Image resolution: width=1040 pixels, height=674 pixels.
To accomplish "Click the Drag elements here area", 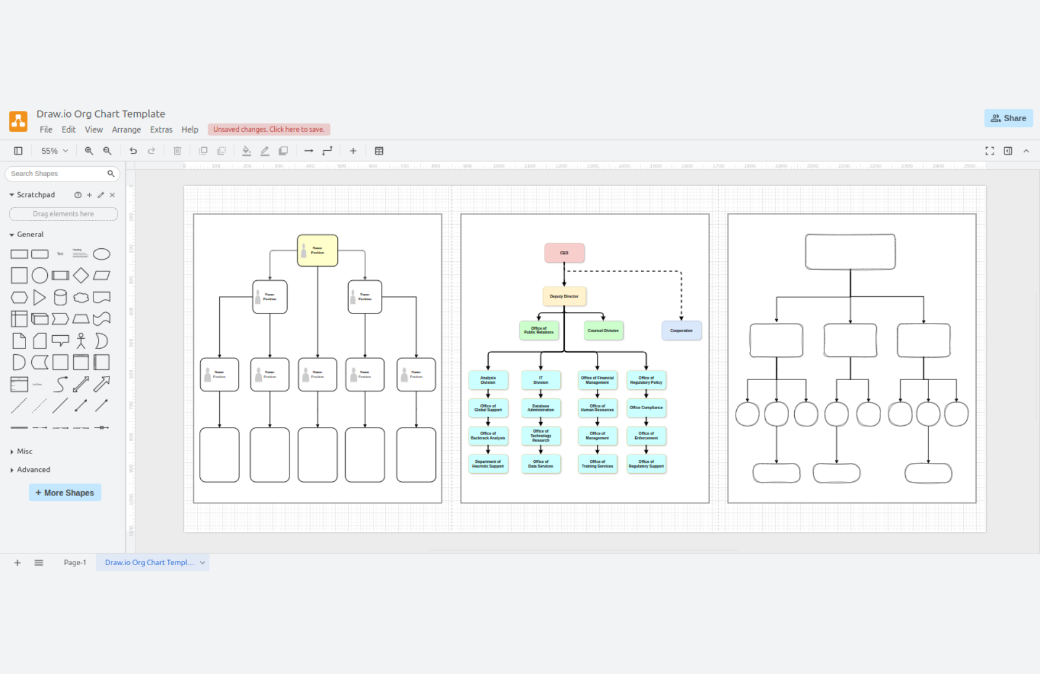I will (x=63, y=214).
